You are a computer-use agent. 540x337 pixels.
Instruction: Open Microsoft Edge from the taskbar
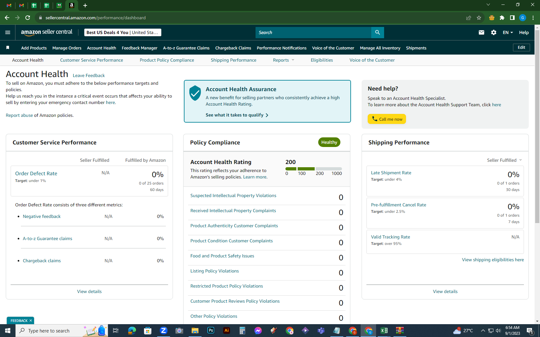132,331
